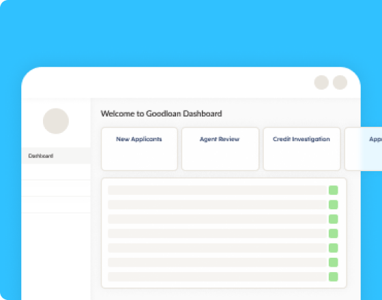
Task: Select the New Applicants card
Action: [x=139, y=149]
